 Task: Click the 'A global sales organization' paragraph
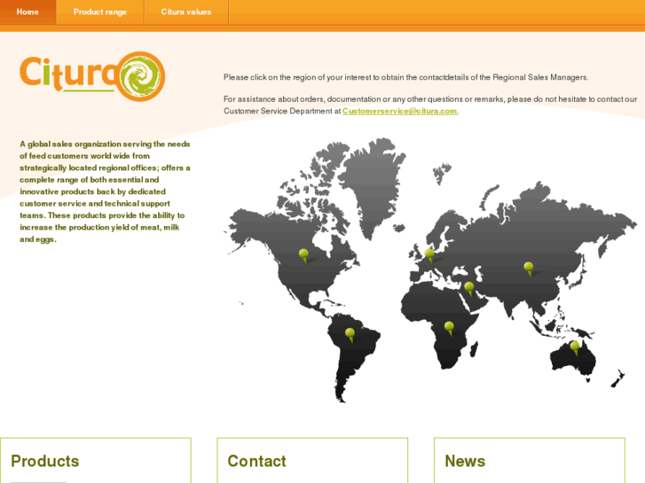(105, 191)
